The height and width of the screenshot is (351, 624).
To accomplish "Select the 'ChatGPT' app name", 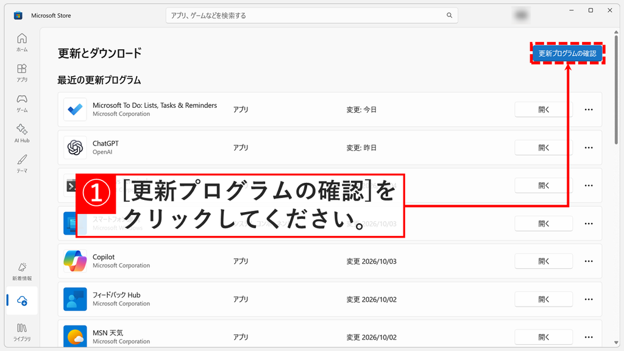I will pyautogui.click(x=105, y=143).
